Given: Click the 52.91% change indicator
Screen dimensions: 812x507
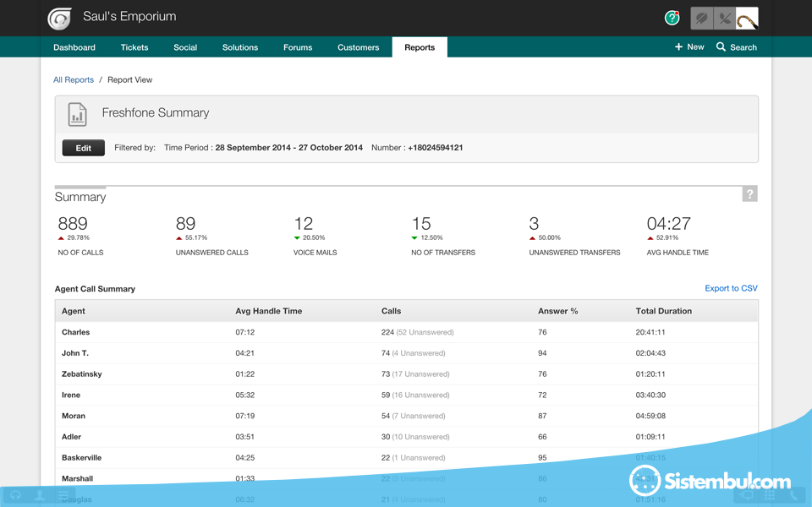Looking at the screenshot, I should (662, 238).
